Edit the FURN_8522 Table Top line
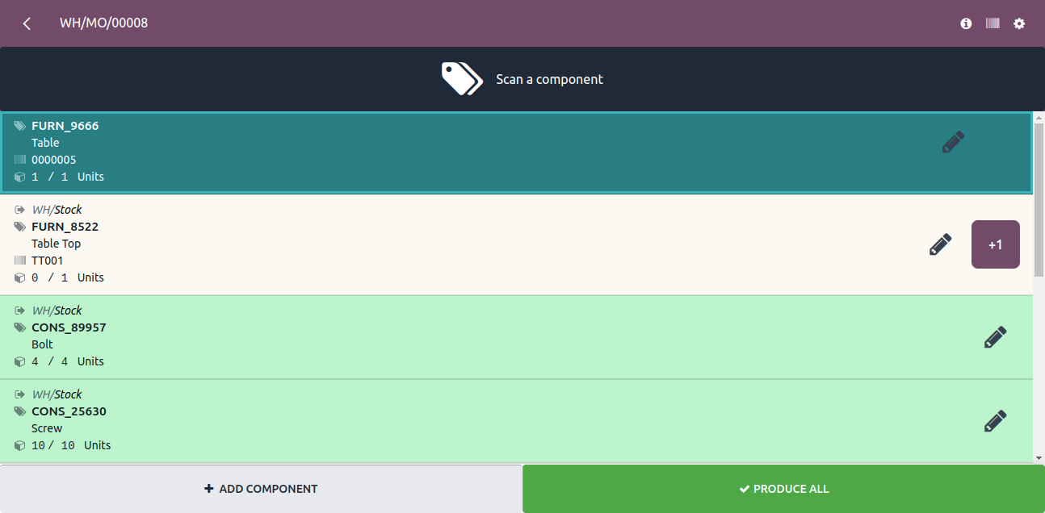 940,244
